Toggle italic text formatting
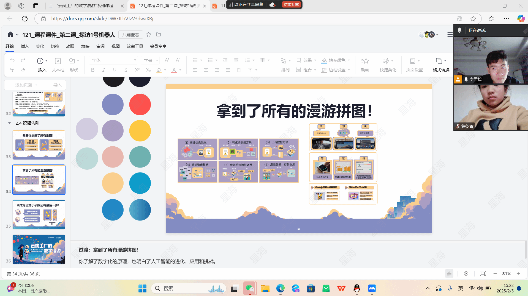The image size is (528, 296). [104, 70]
